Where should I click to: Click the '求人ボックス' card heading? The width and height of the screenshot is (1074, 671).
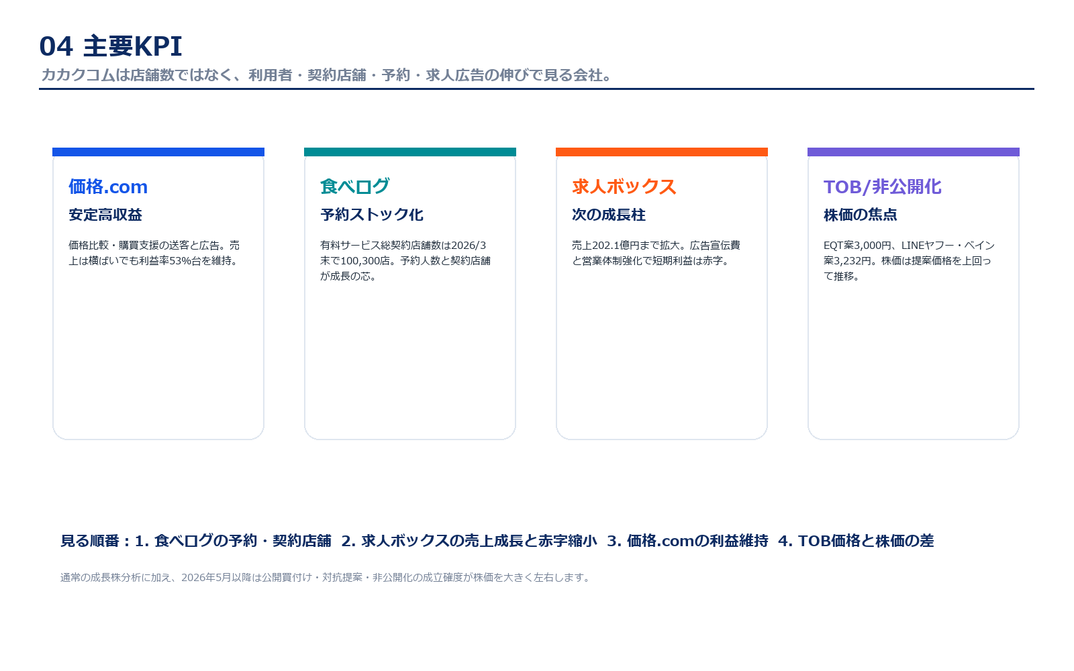tap(624, 187)
